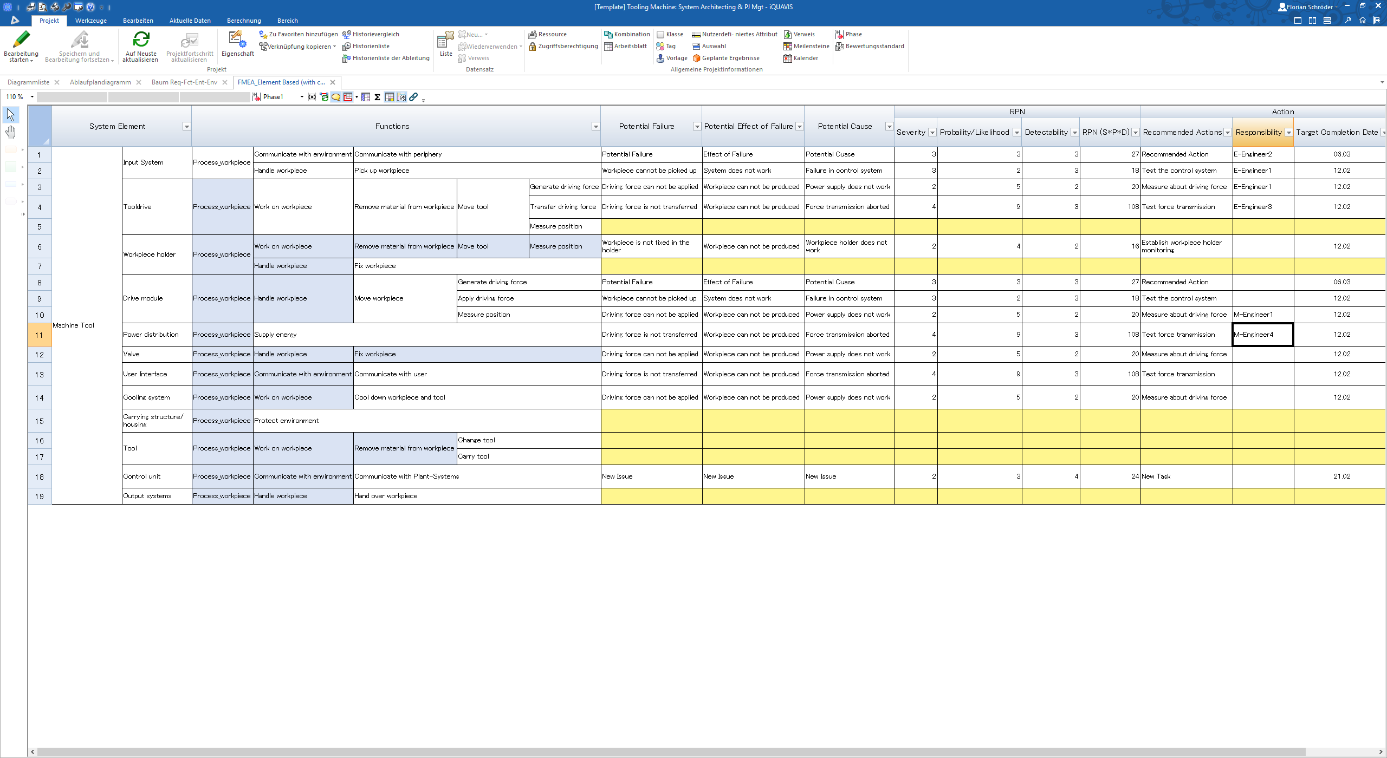The image size is (1387, 758).
Task: Open Vorlage settings
Action: pyautogui.click(x=672, y=58)
